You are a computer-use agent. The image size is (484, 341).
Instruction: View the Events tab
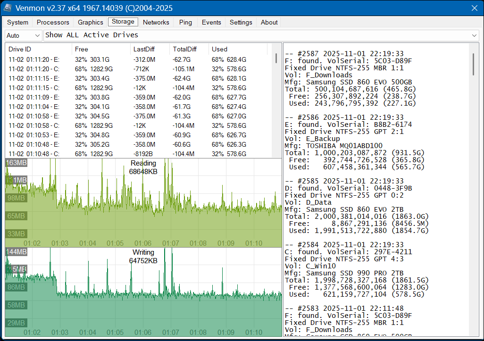[211, 22]
